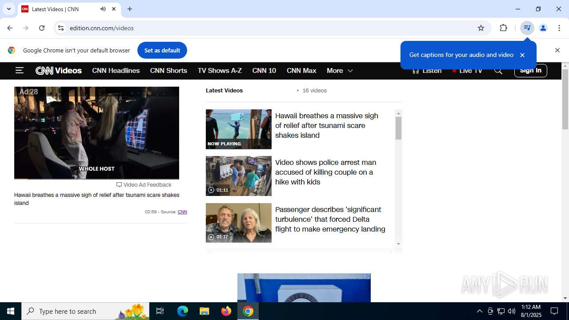This screenshot has height=320, width=569.
Task: Click the CNN source link
Action: (182, 212)
